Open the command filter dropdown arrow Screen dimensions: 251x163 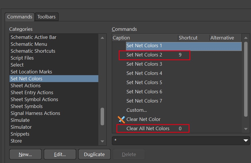[x=246, y=141]
